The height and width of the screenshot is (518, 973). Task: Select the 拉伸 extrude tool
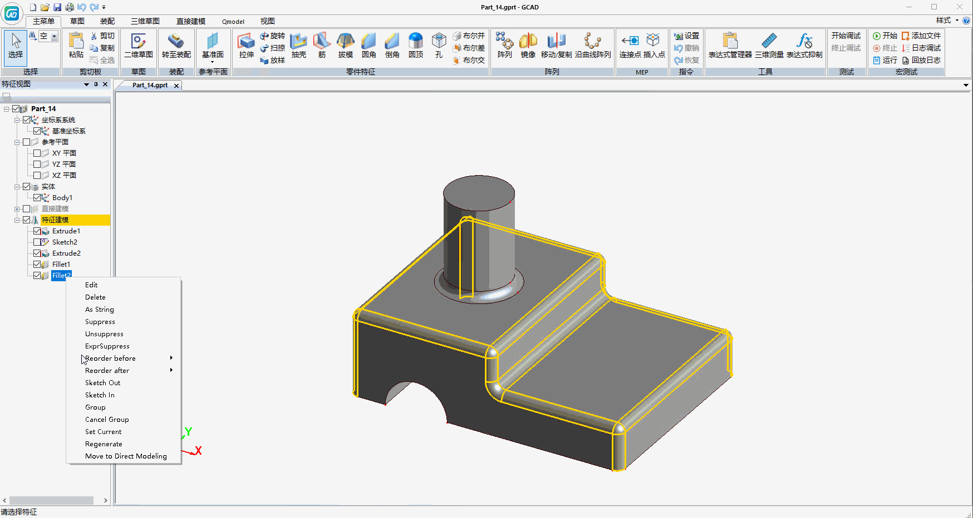(246, 46)
